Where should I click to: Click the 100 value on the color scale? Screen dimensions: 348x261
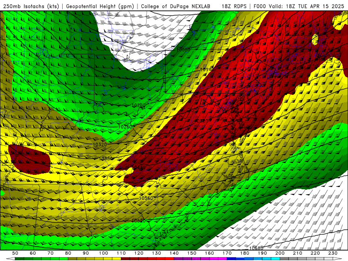coord(104,253)
